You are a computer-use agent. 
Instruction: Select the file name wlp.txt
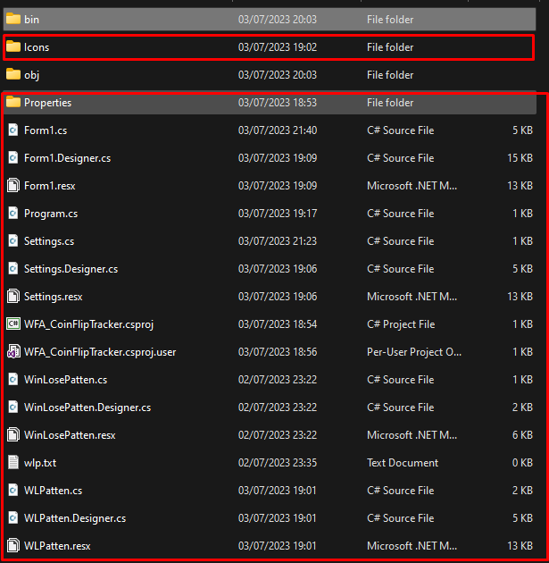click(40, 463)
